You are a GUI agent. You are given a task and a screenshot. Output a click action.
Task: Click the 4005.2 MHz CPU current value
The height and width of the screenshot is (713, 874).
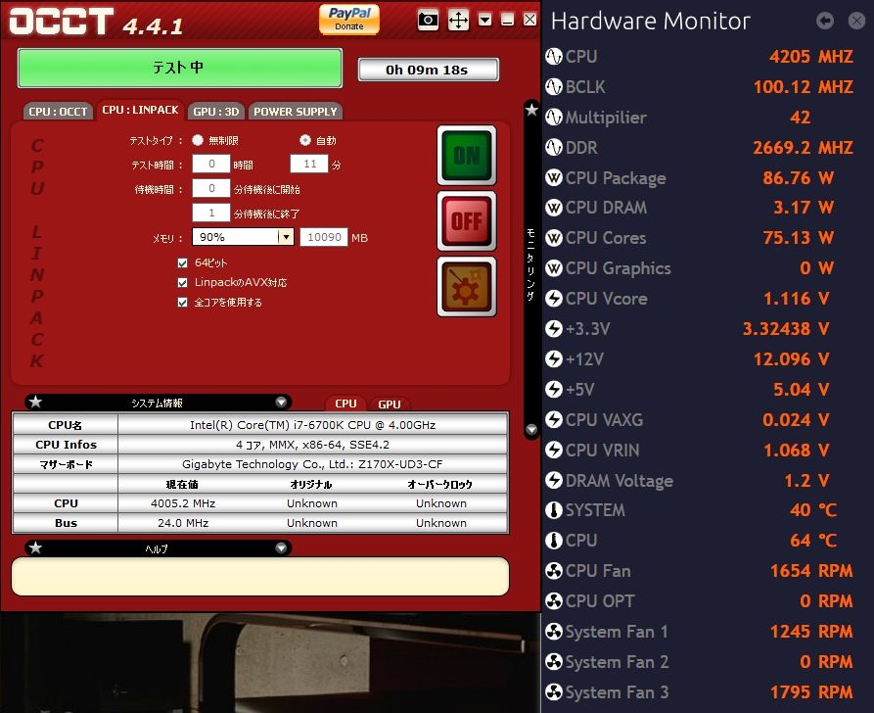click(x=183, y=503)
